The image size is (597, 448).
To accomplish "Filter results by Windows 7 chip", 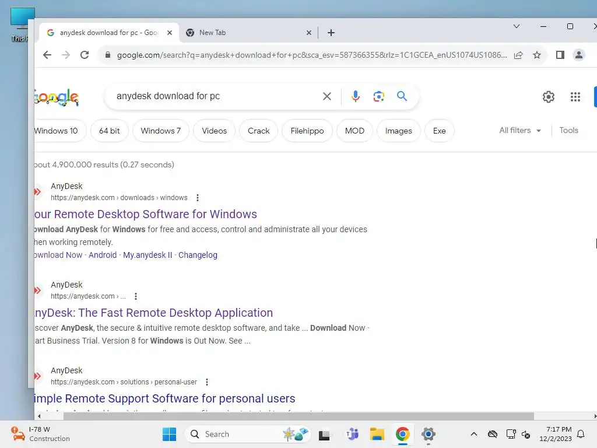I will 161,131.
